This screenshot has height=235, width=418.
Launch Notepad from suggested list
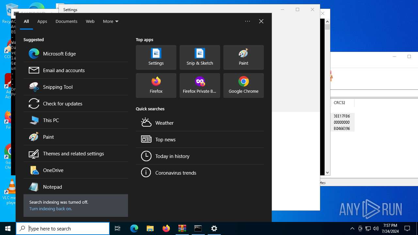(x=76, y=187)
